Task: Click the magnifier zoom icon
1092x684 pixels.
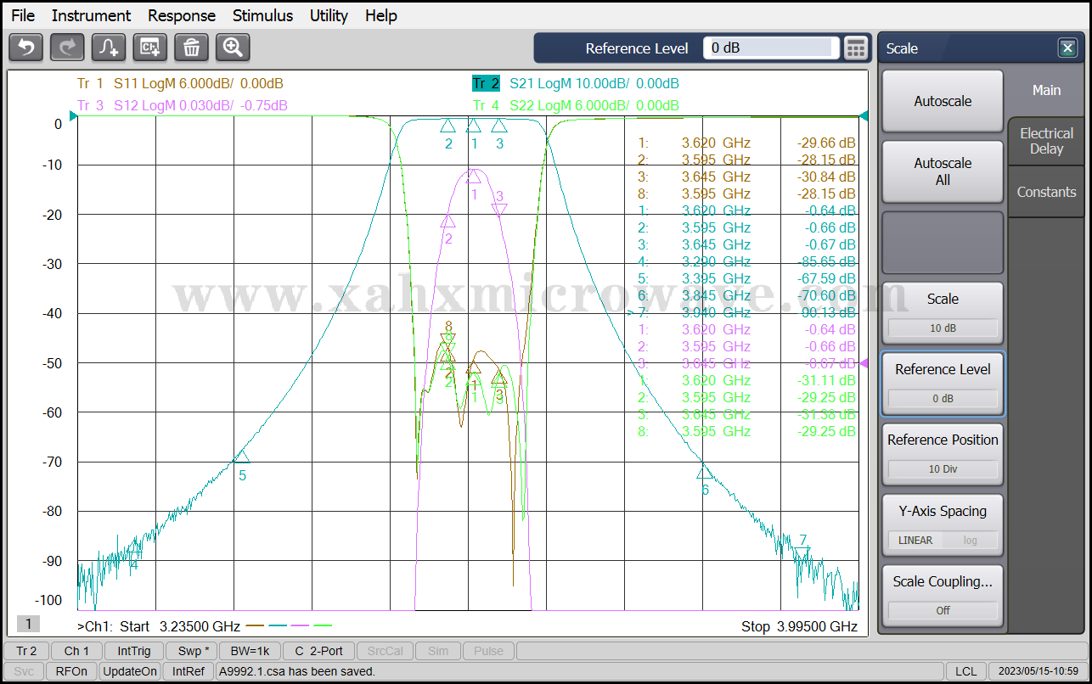Action: click(x=233, y=48)
